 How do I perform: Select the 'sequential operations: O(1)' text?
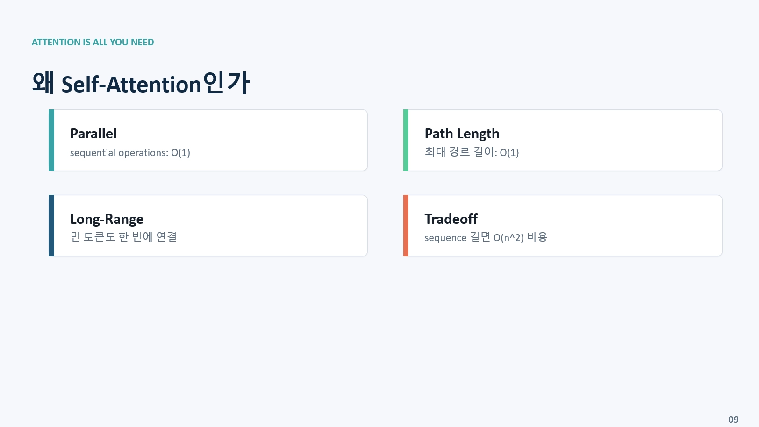tap(130, 153)
